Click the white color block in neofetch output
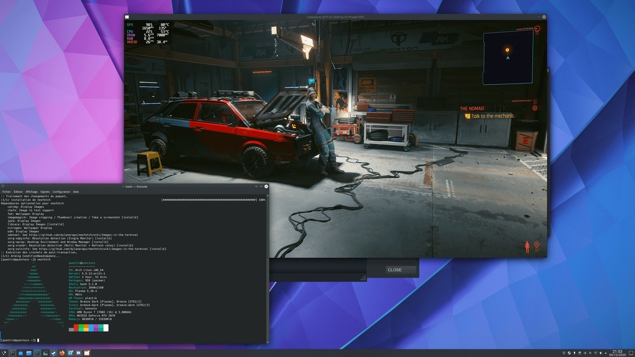 tap(106, 327)
